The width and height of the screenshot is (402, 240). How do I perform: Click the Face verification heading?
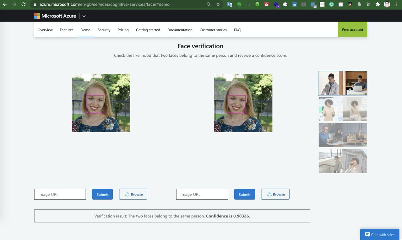point(200,46)
